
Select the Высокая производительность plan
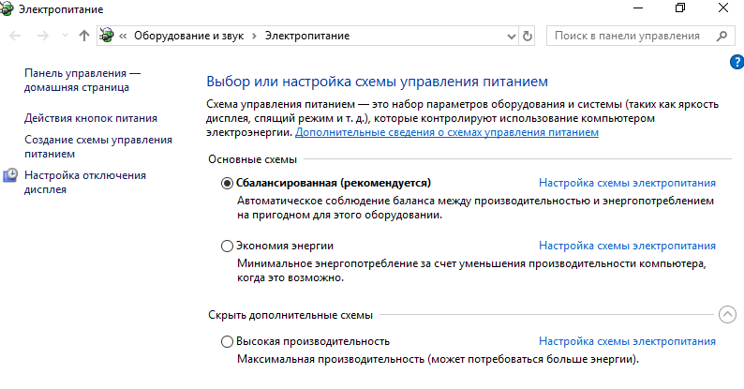coord(227,341)
